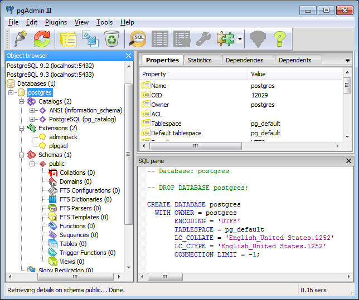Expand PostgreSQL (pg_catalog) node
This screenshot has height=300, width=359.
32,119
